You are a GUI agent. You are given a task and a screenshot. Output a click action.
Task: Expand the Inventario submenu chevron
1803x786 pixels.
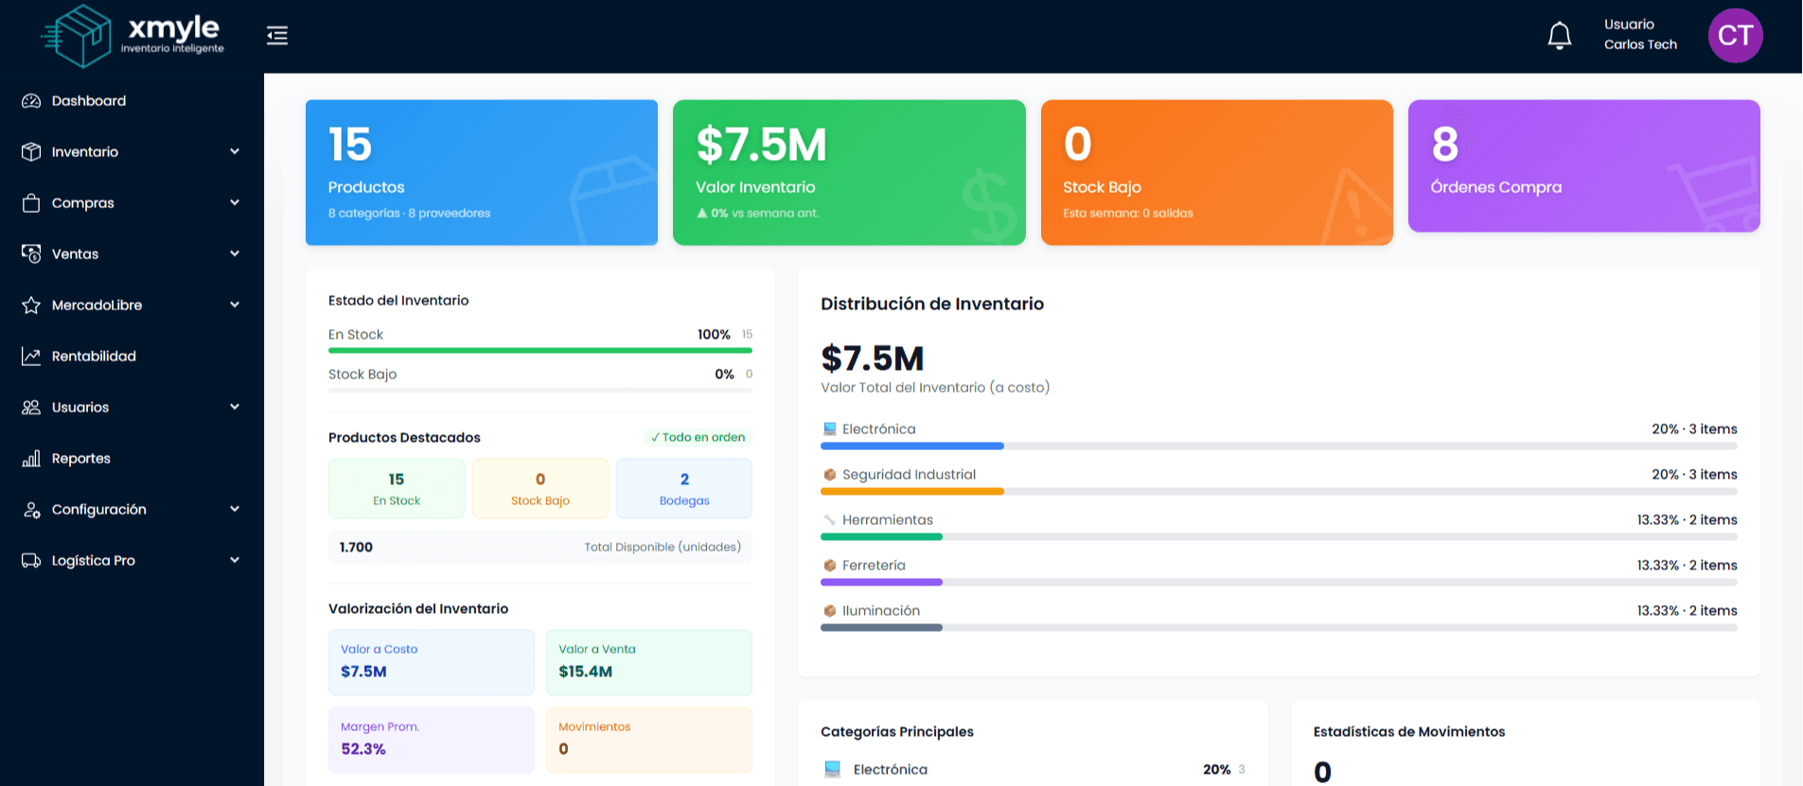tap(235, 151)
